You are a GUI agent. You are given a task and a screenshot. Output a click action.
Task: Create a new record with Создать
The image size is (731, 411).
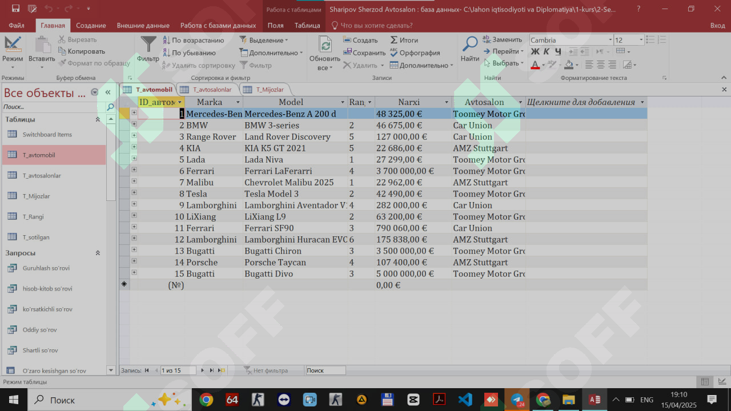point(360,41)
